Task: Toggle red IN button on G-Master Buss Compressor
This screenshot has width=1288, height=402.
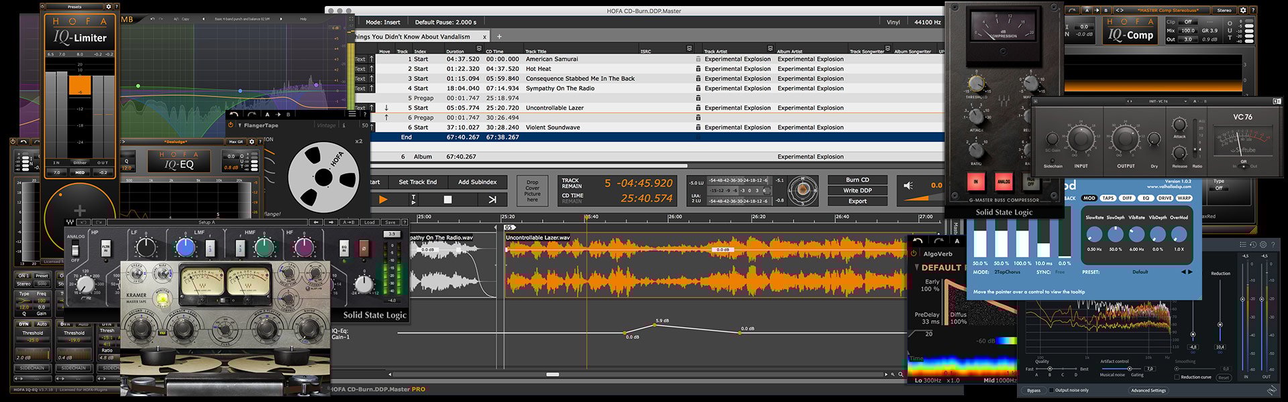Action: point(976,181)
